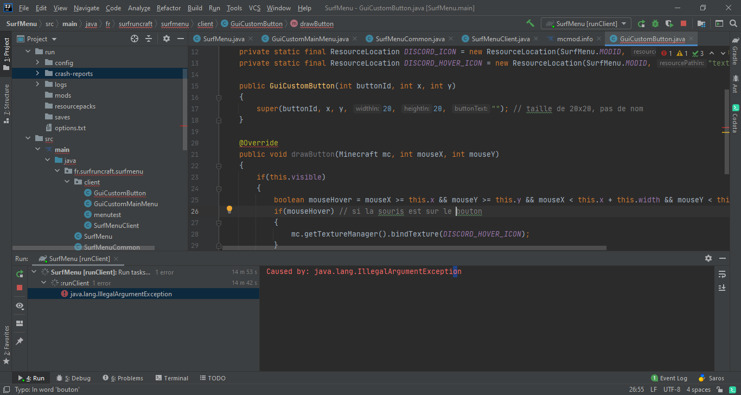Switch to the SurfMenuClient.java tab
Viewport: 741px width, 395px height.
pos(500,39)
